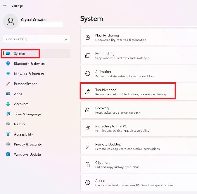Viewport: 197px width, 194px height.
Task: Click 'Discoverability, received files location' text
Action: pyautogui.click(x=121, y=40)
